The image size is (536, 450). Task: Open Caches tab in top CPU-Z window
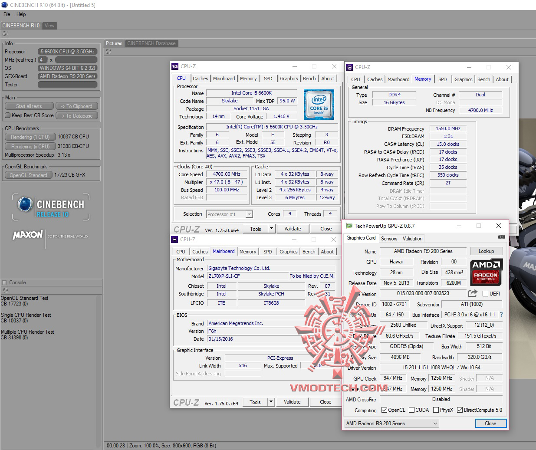pyautogui.click(x=201, y=79)
